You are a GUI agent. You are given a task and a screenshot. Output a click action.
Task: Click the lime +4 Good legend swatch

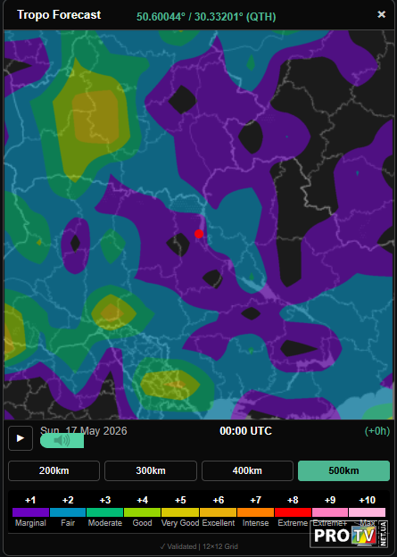click(142, 512)
